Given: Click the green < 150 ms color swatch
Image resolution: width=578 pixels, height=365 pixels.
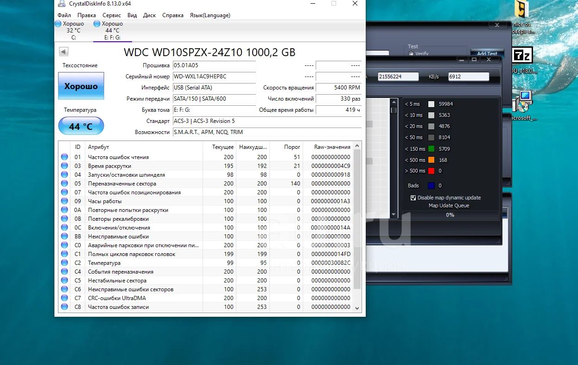Looking at the screenshot, I should click(431, 149).
